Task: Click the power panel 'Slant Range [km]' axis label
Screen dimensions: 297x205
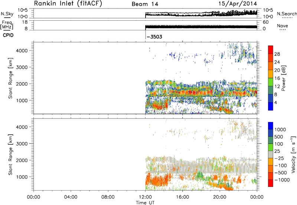Action: (10, 78)
